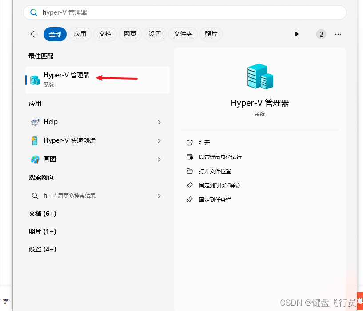Click the search magnifier icon in search box
The image size is (363, 311).
tap(34, 12)
